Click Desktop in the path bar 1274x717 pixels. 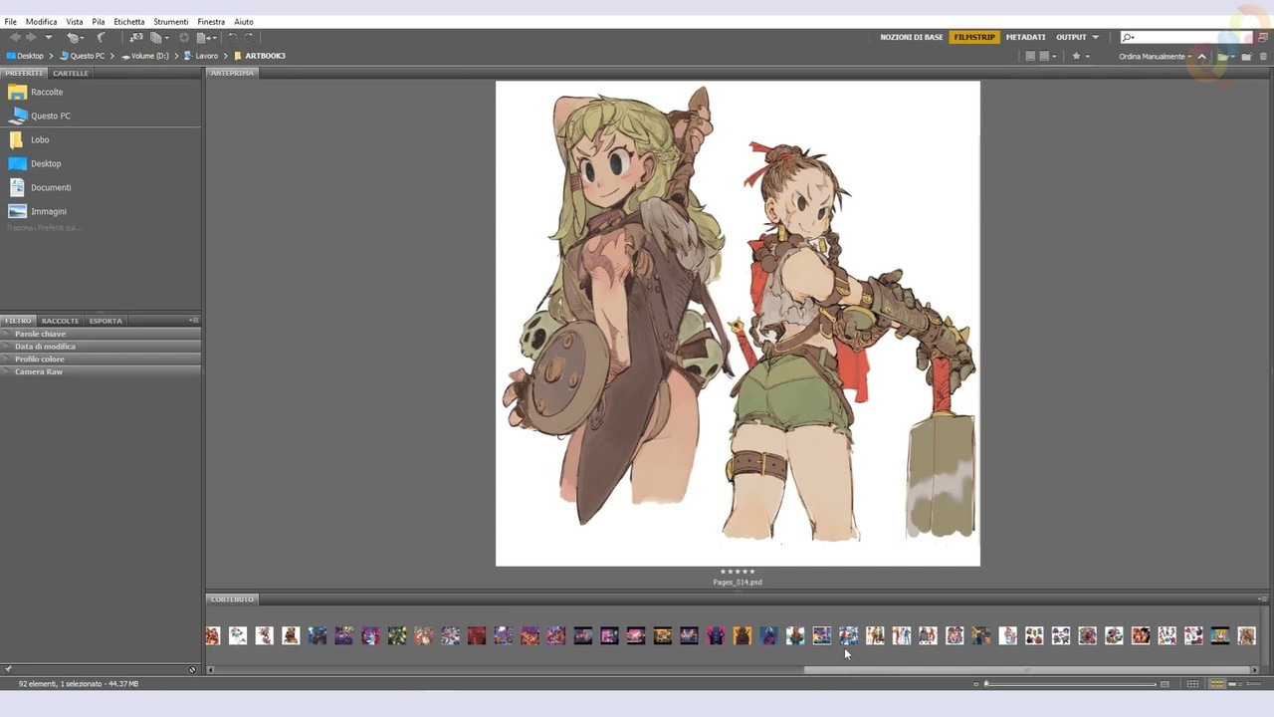(x=25, y=56)
